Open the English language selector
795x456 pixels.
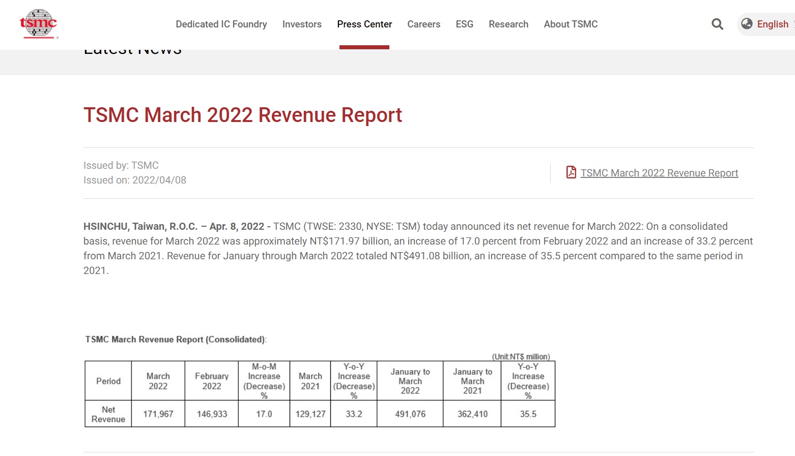pos(773,24)
